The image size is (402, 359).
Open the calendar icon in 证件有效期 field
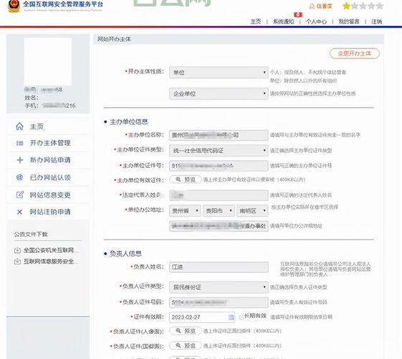tap(231, 317)
